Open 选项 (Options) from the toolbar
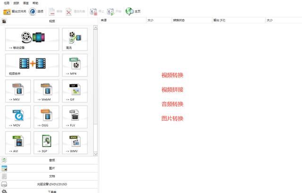The image size is (302, 193). point(37,11)
